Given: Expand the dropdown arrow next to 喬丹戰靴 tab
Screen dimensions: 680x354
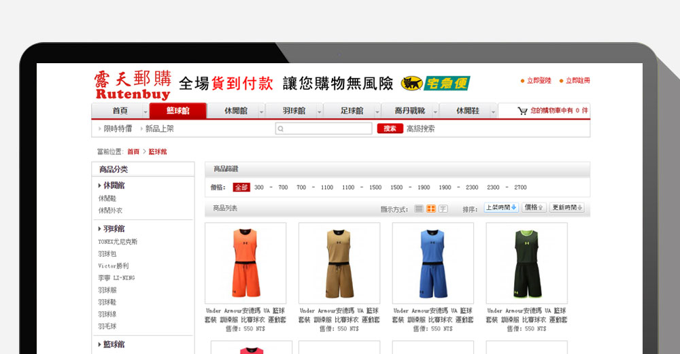Looking at the screenshot, I should [435, 112].
